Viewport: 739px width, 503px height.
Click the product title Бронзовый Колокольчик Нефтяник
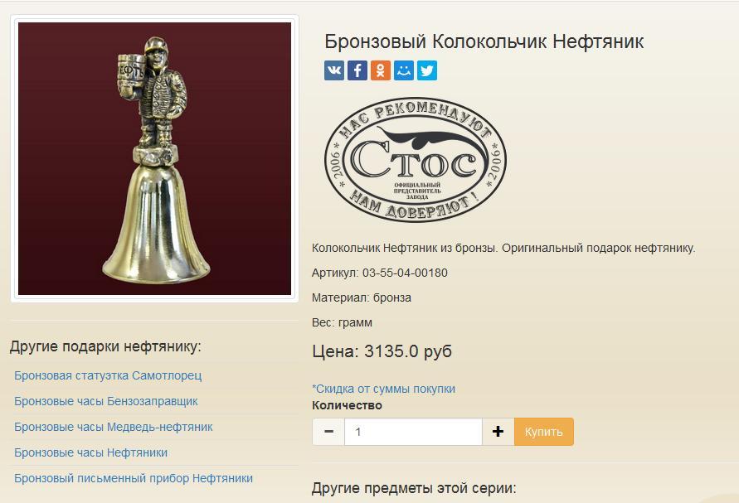484,41
